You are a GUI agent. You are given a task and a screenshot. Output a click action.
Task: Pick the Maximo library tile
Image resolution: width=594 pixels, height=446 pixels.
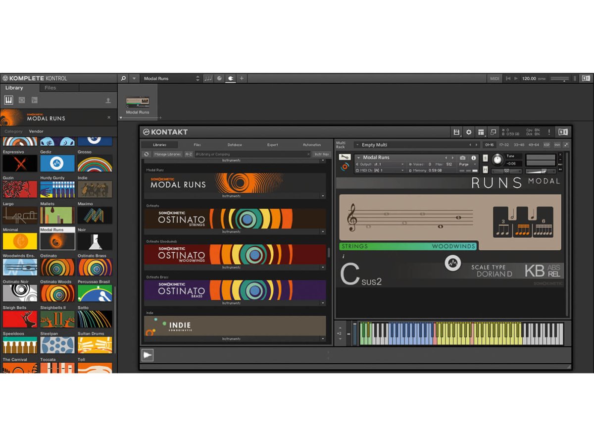point(95,215)
